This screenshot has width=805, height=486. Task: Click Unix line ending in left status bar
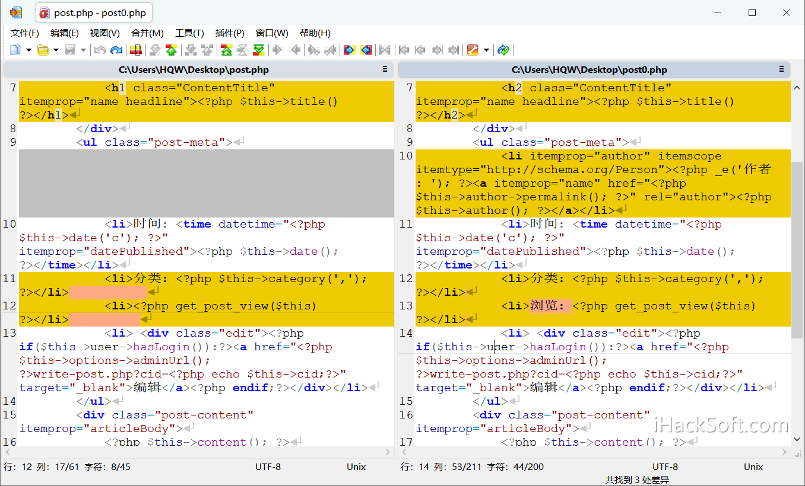[x=356, y=467]
